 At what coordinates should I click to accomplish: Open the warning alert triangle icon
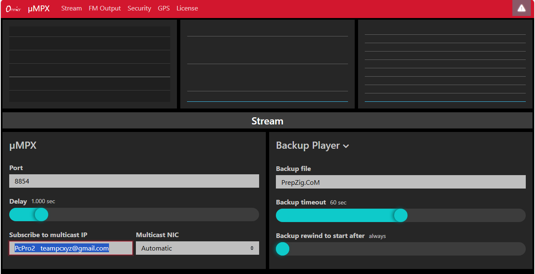point(522,8)
